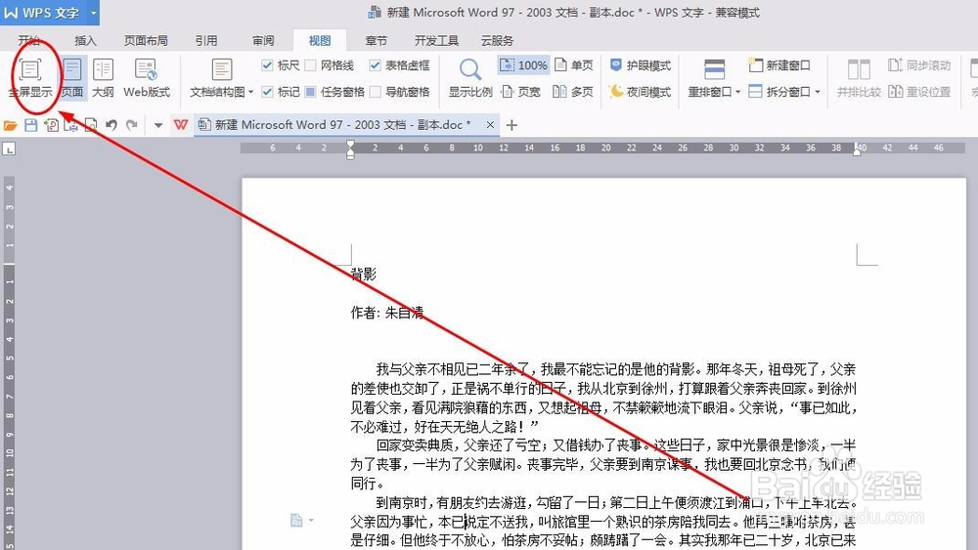
Task: Open the 开发工具 ribbon tab
Action: pos(436,40)
